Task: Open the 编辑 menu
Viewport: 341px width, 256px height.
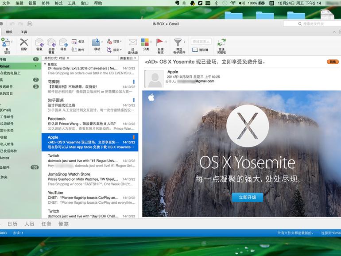Action: pos(19,3)
